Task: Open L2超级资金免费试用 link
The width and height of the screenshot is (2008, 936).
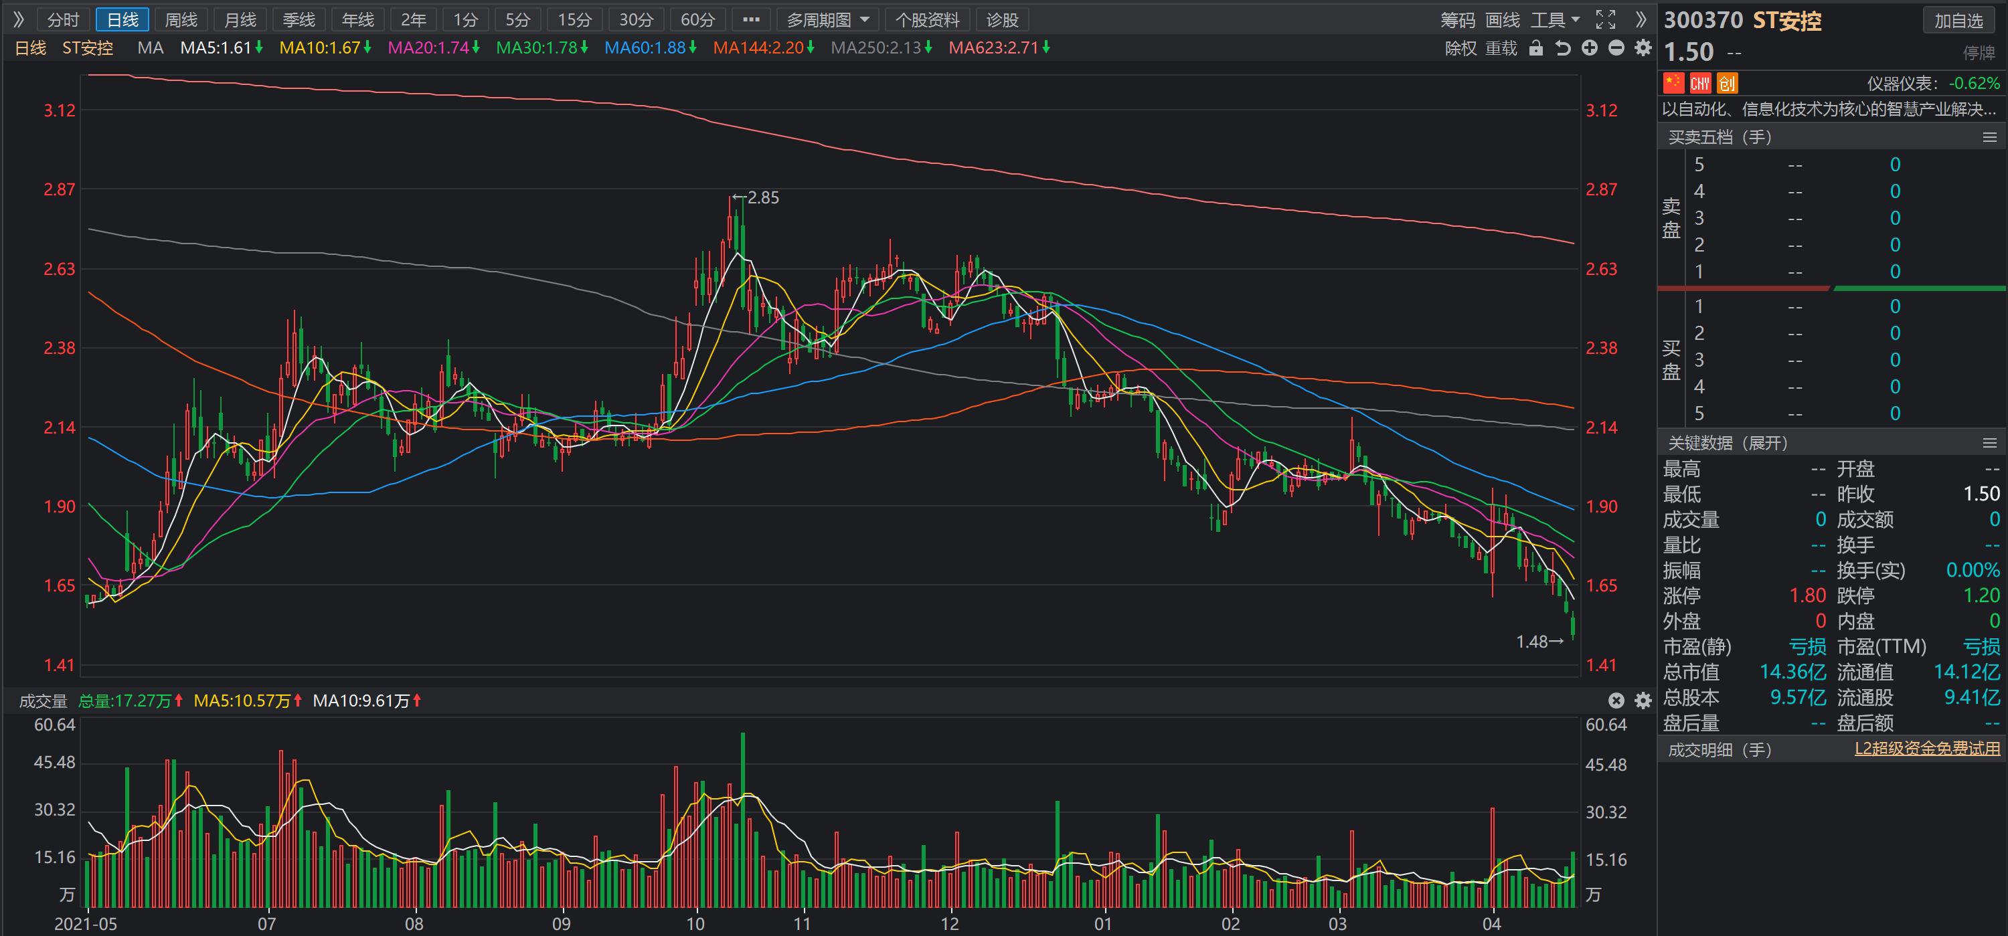Action: 1927,749
